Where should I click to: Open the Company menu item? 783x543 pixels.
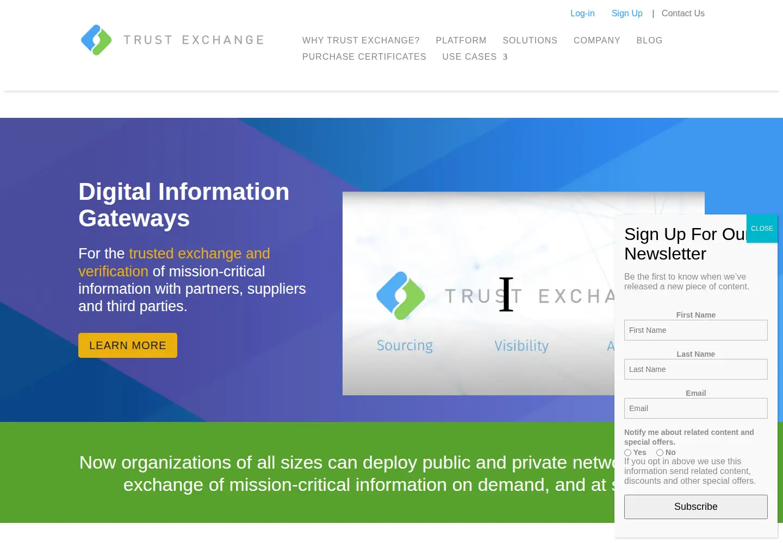pos(597,40)
